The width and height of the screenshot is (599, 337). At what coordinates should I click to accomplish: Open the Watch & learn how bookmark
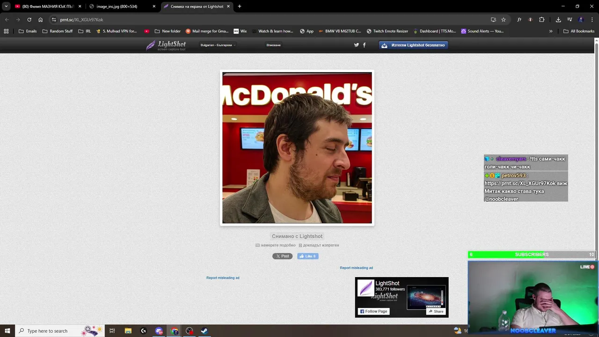pos(272,31)
